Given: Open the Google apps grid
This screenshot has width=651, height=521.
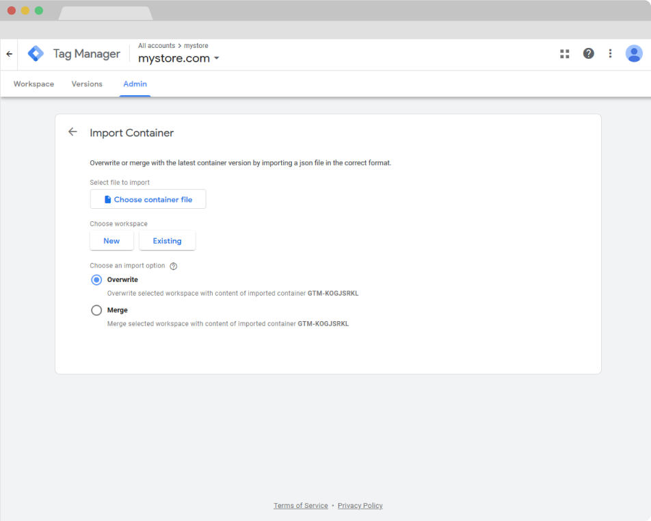Looking at the screenshot, I should pyautogui.click(x=565, y=54).
